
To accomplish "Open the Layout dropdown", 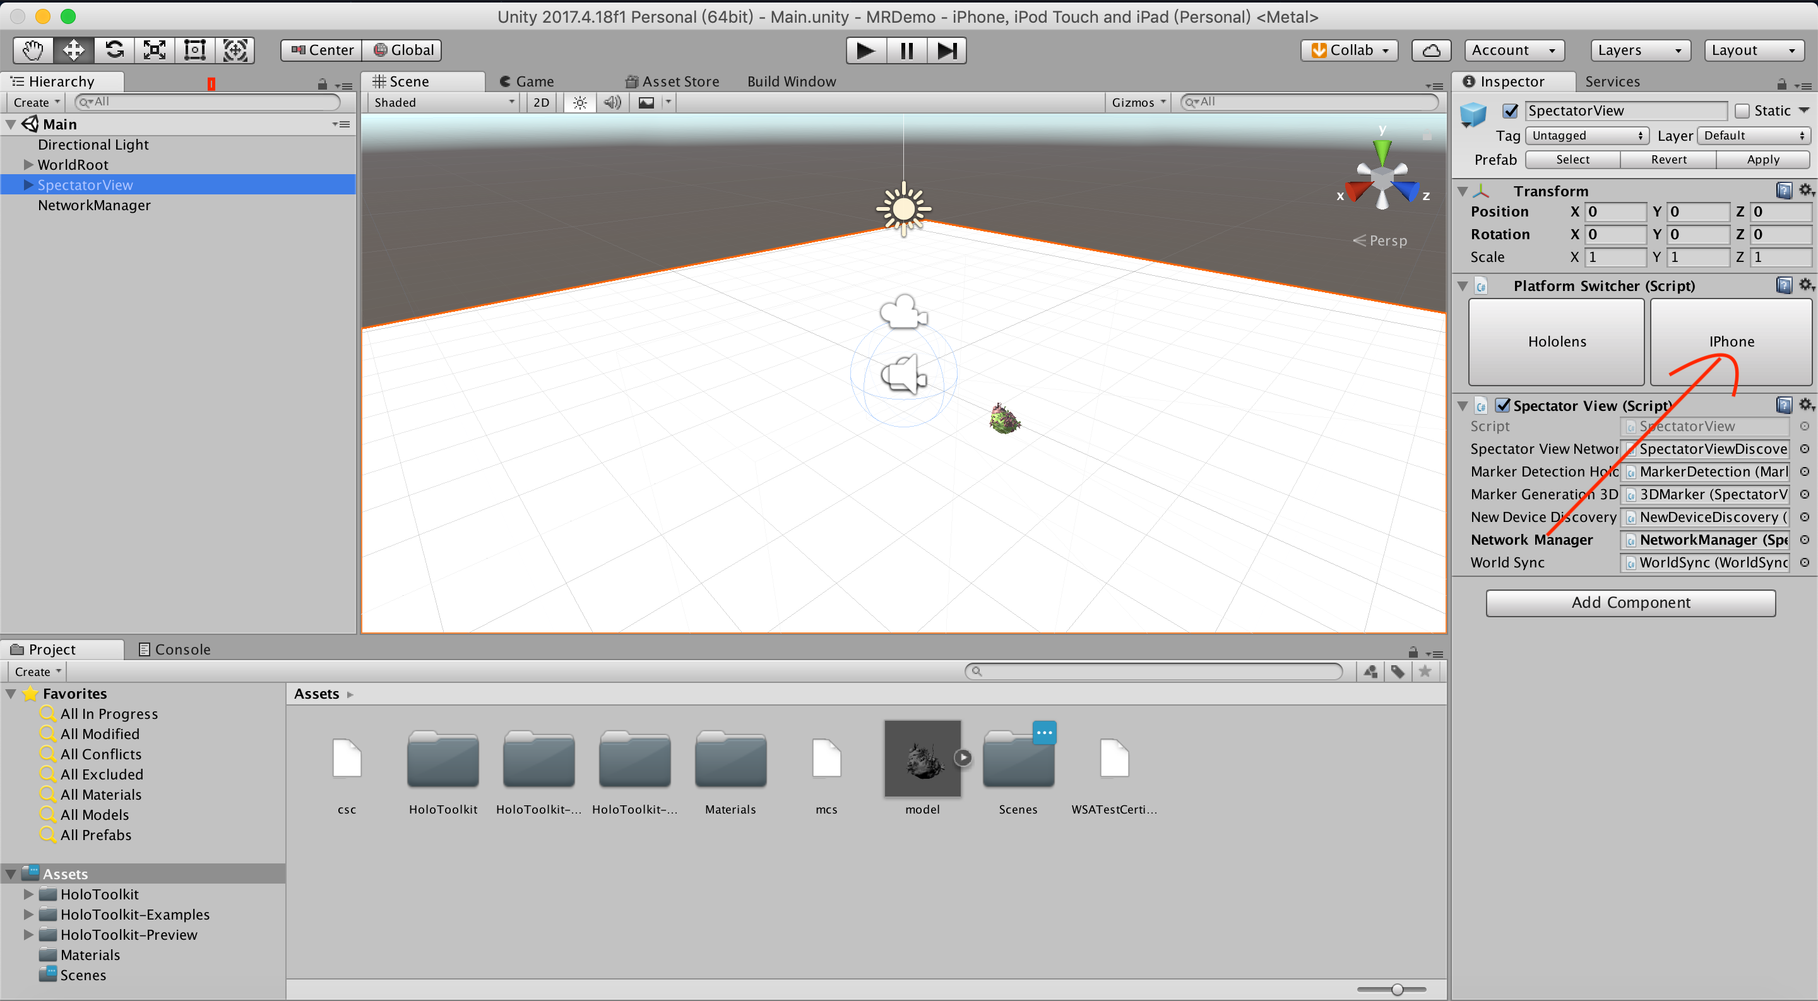I will coord(1753,50).
